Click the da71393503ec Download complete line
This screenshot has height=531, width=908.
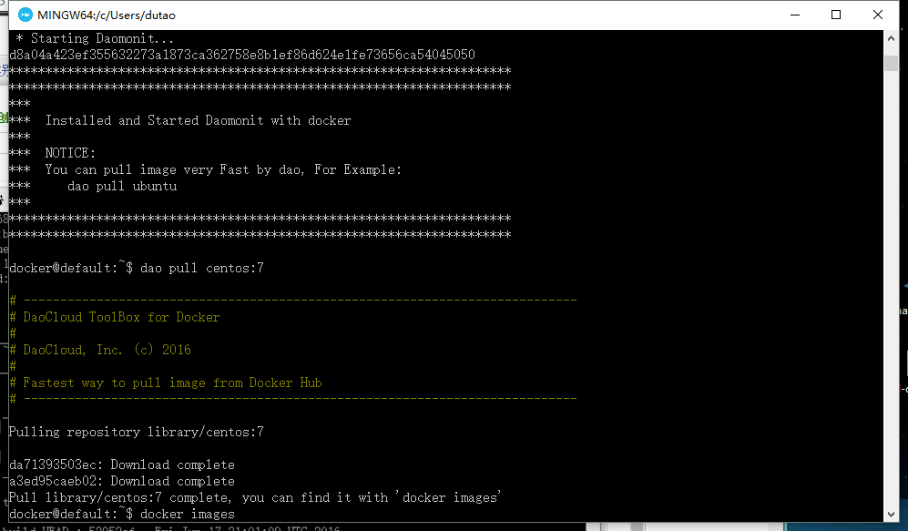[121, 465]
